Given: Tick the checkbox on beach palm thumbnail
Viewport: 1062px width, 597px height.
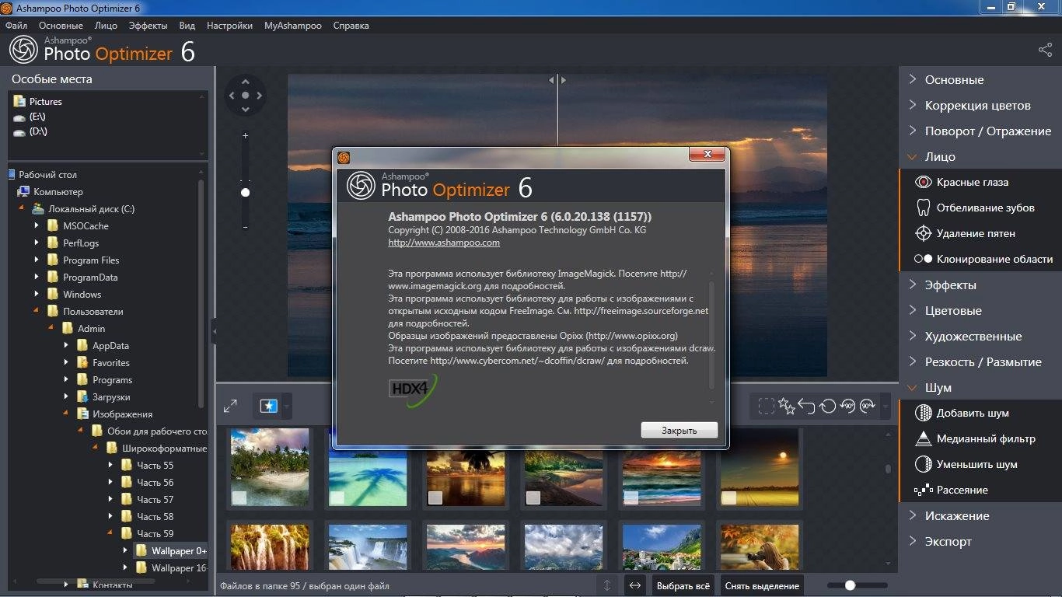Looking at the screenshot, I should (239, 497).
